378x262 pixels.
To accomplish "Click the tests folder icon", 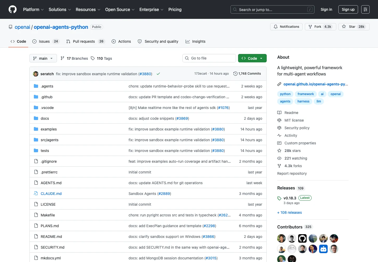I will (36, 151).
